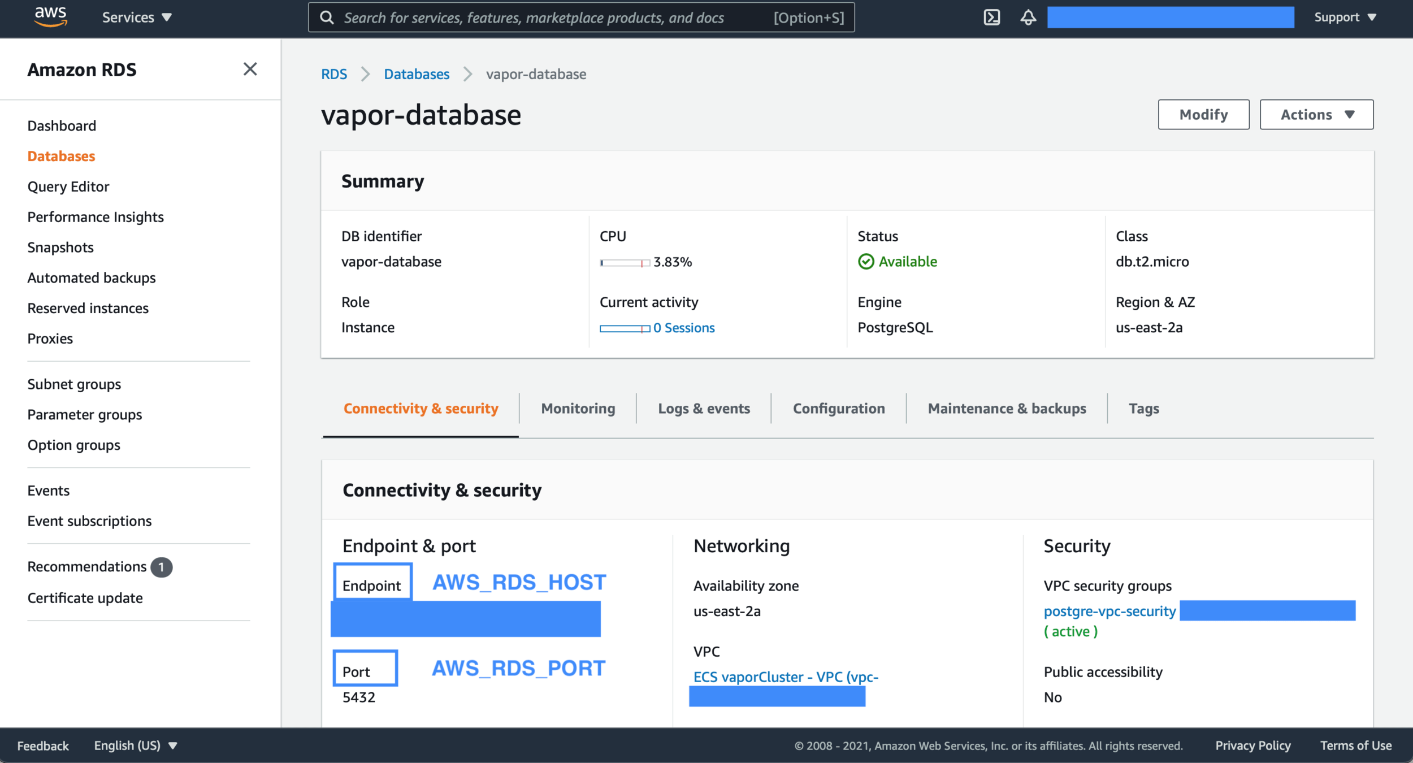
Task: Click inside the services search field
Action: 565,17
